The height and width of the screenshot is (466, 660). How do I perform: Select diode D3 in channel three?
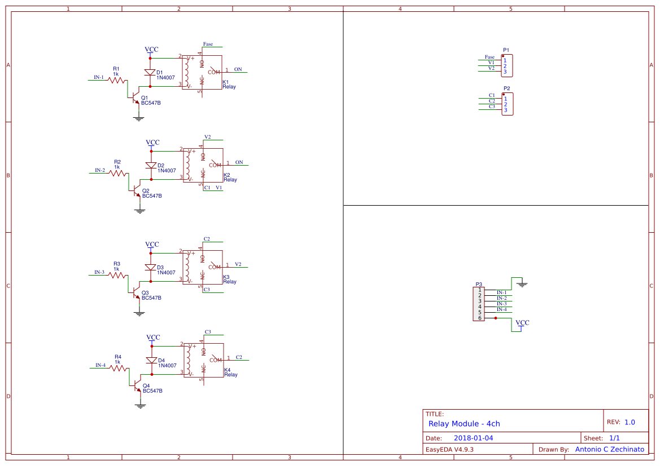click(150, 267)
